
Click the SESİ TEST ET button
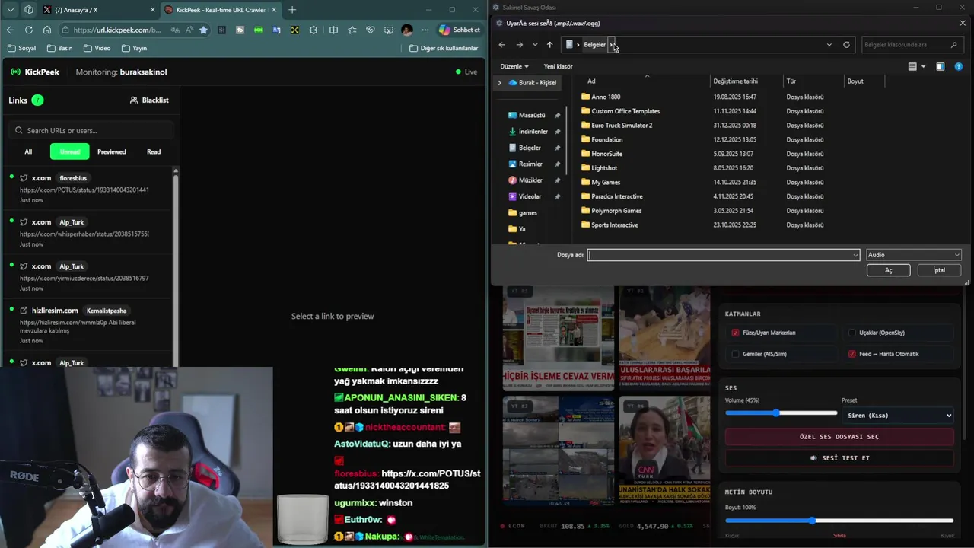(x=839, y=458)
